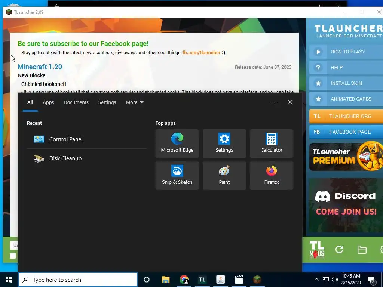Switch to the Settings search tab
Viewport: 383px width, 287px height.
coord(107,102)
